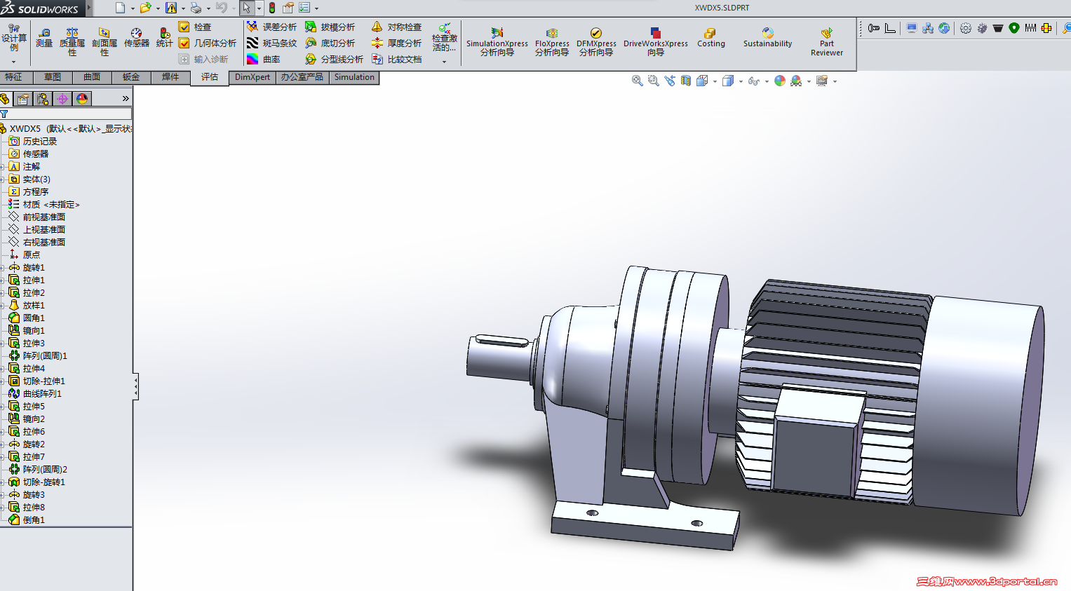Open ConfigurationManager tab icon
This screenshot has height=591, width=1071.
[x=43, y=99]
